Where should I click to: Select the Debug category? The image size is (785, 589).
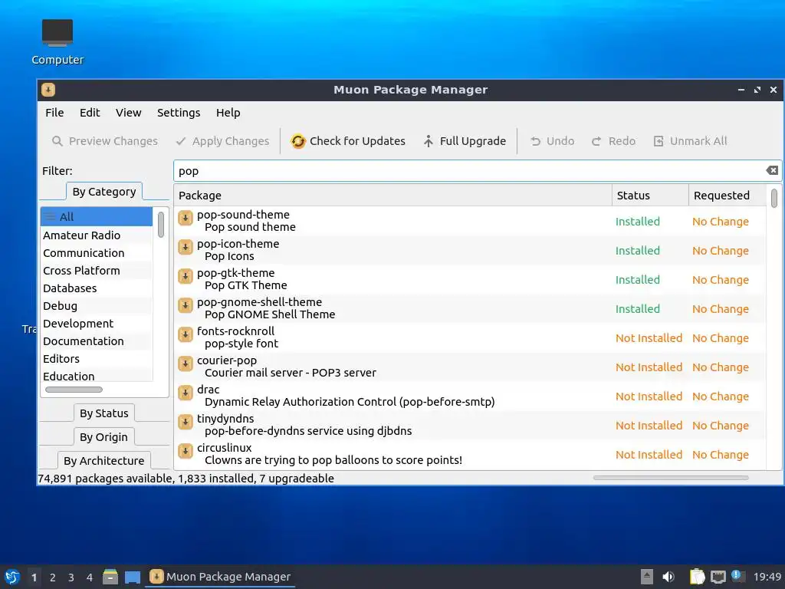(97, 306)
